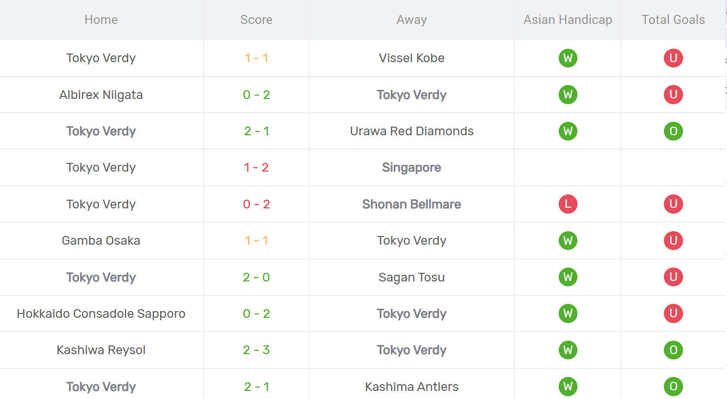
Task: Click the 1 - 2 score against Singapore
Action: tap(256, 168)
